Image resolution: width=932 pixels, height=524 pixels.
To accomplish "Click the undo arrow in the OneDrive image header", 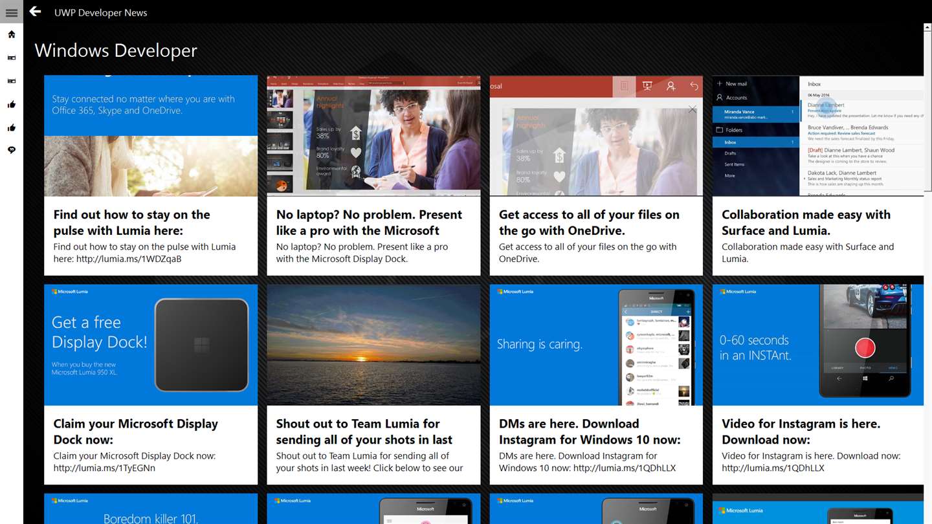I will point(694,86).
